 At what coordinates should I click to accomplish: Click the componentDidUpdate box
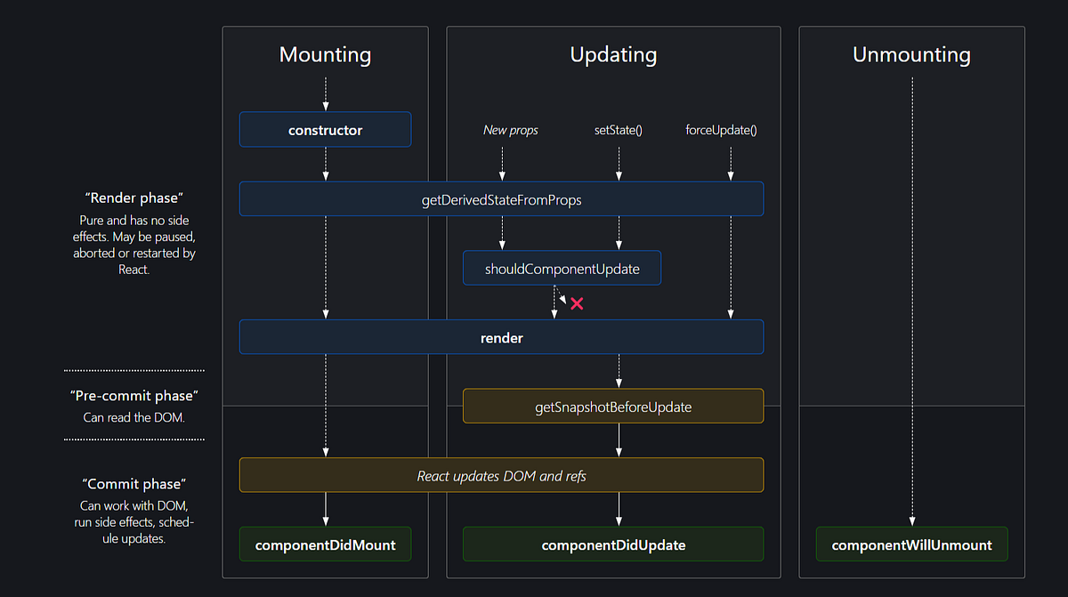(x=613, y=545)
